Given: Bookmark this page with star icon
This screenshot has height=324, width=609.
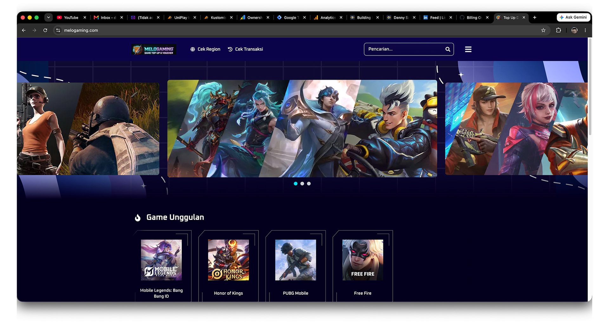Looking at the screenshot, I should (x=543, y=30).
